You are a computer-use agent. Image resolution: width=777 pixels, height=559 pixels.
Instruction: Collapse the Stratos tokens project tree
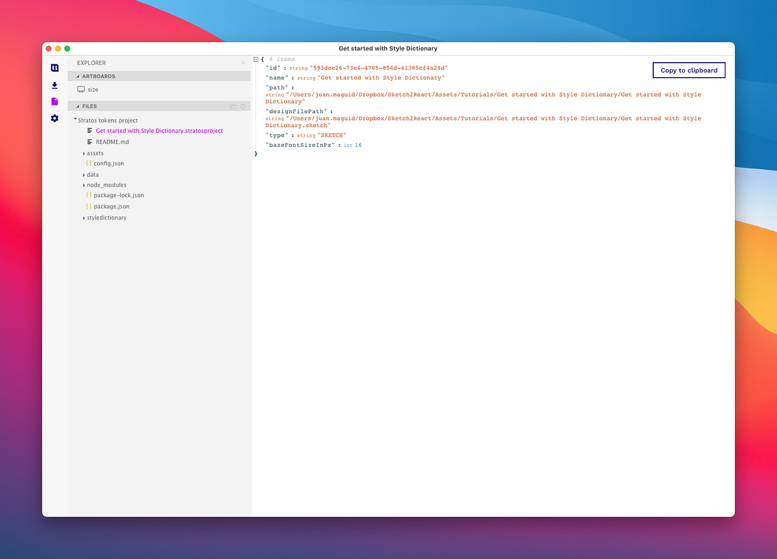75,119
